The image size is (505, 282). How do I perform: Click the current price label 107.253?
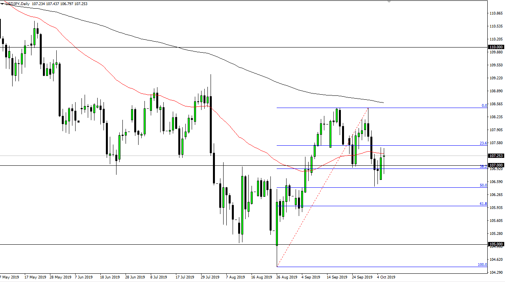[x=496, y=156]
